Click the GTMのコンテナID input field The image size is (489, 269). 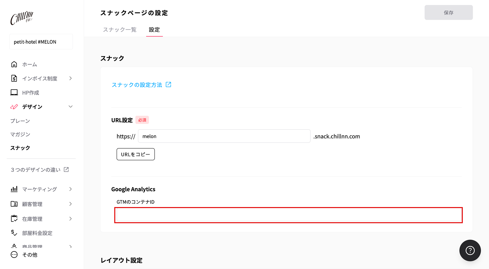click(x=289, y=215)
